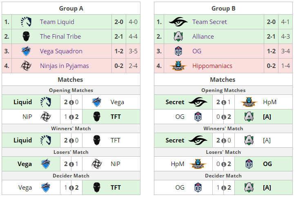Open the Ninjas in Pyjamas link
The image size is (294, 197).
click(65, 66)
